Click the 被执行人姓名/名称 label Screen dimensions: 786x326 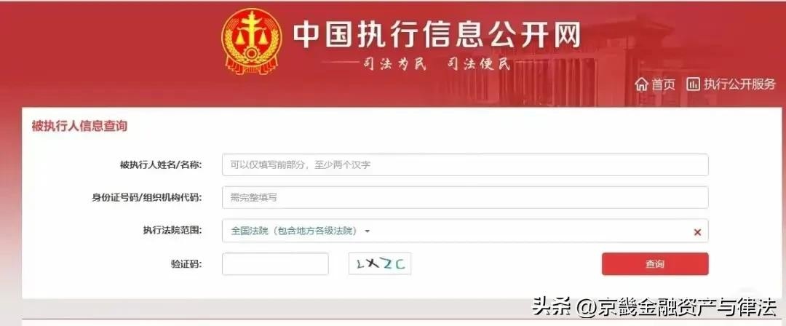point(160,164)
